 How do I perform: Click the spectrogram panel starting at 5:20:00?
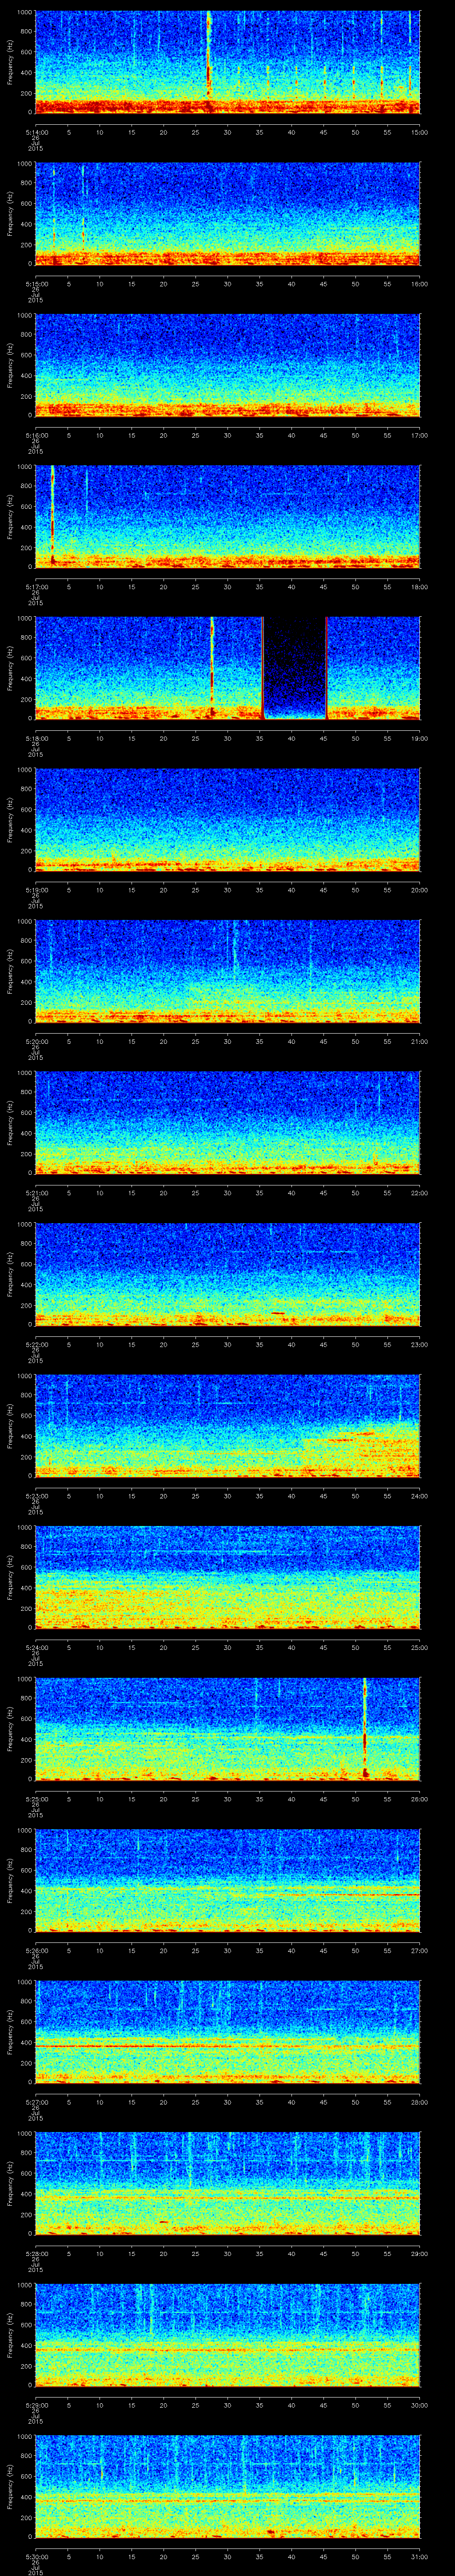click(227, 971)
